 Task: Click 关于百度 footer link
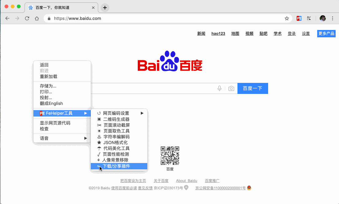click(161, 181)
